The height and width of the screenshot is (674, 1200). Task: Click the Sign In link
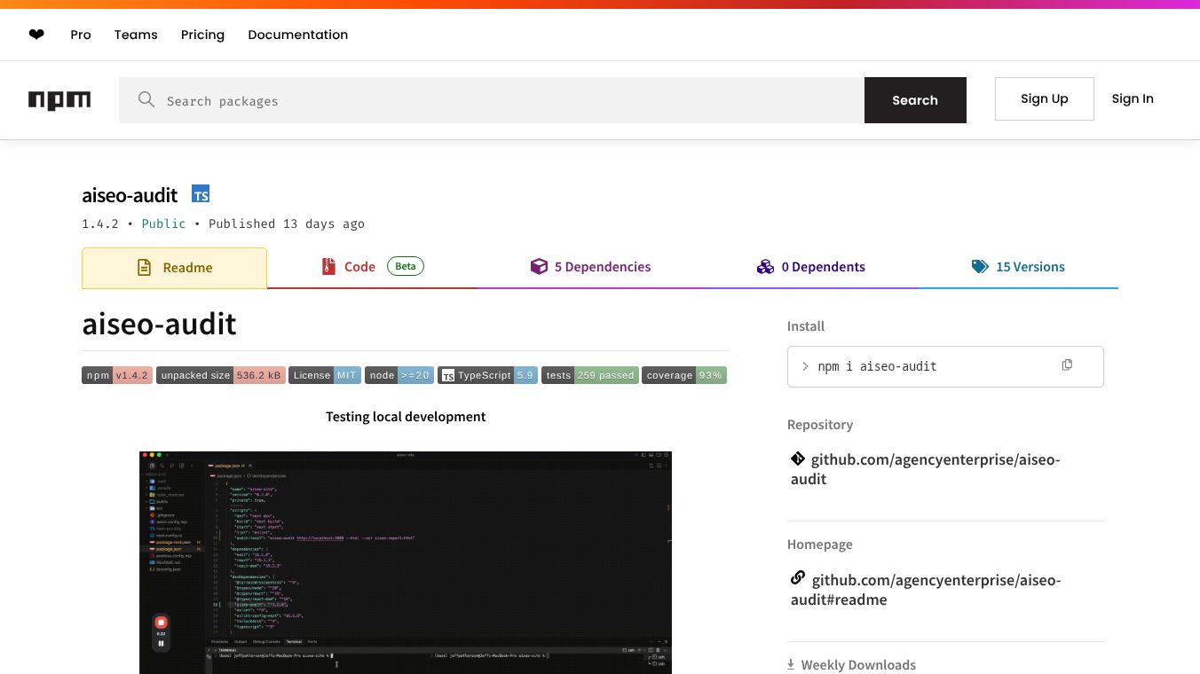coord(1133,98)
